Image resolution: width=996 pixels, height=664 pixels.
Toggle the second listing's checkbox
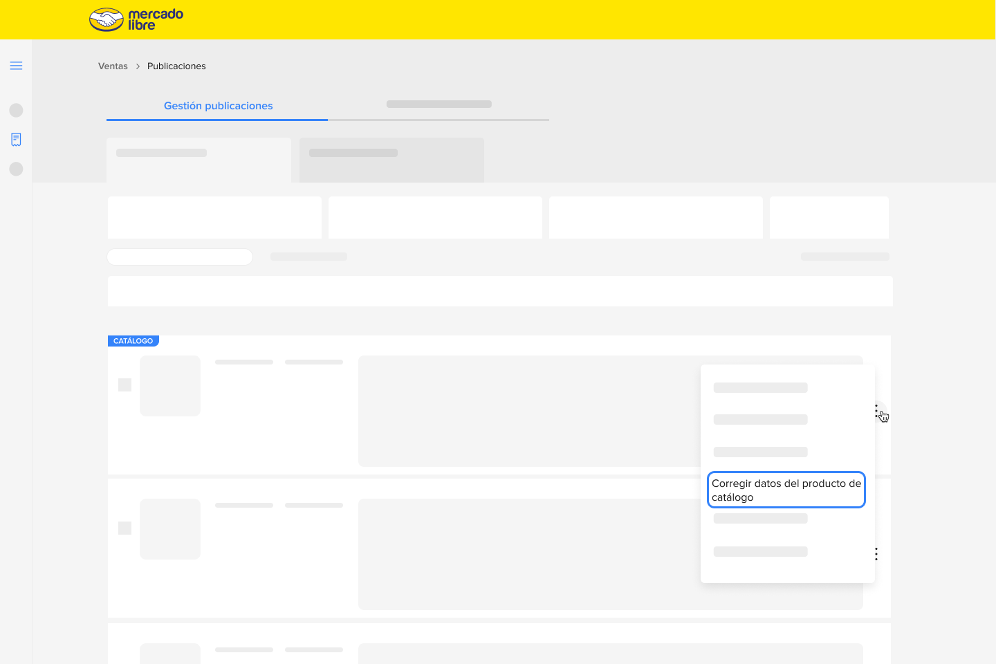point(124,528)
